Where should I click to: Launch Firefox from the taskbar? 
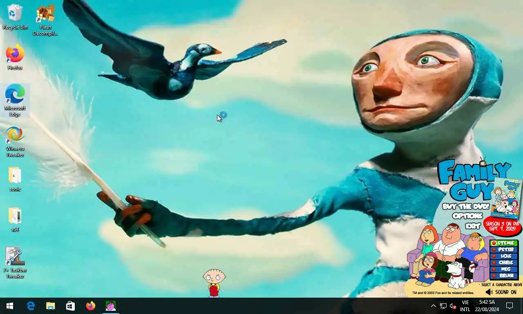90,306
